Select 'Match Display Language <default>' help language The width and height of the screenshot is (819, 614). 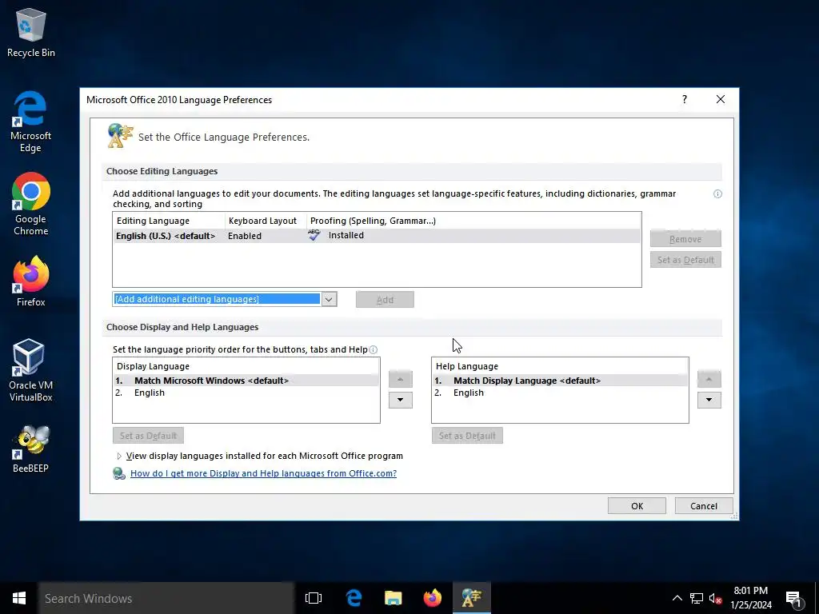[x=560, y=381]
